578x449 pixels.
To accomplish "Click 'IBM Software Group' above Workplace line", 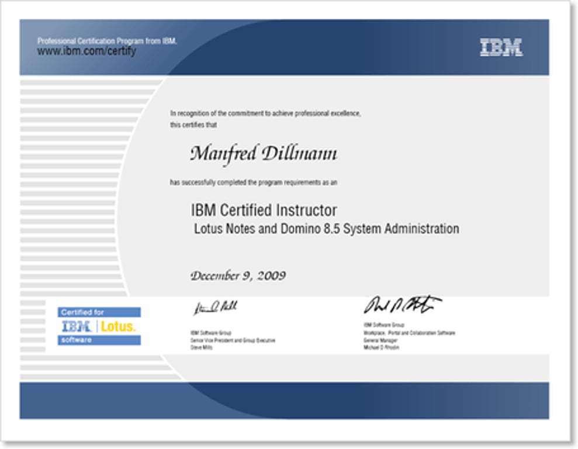I will [x=384, y=325].
